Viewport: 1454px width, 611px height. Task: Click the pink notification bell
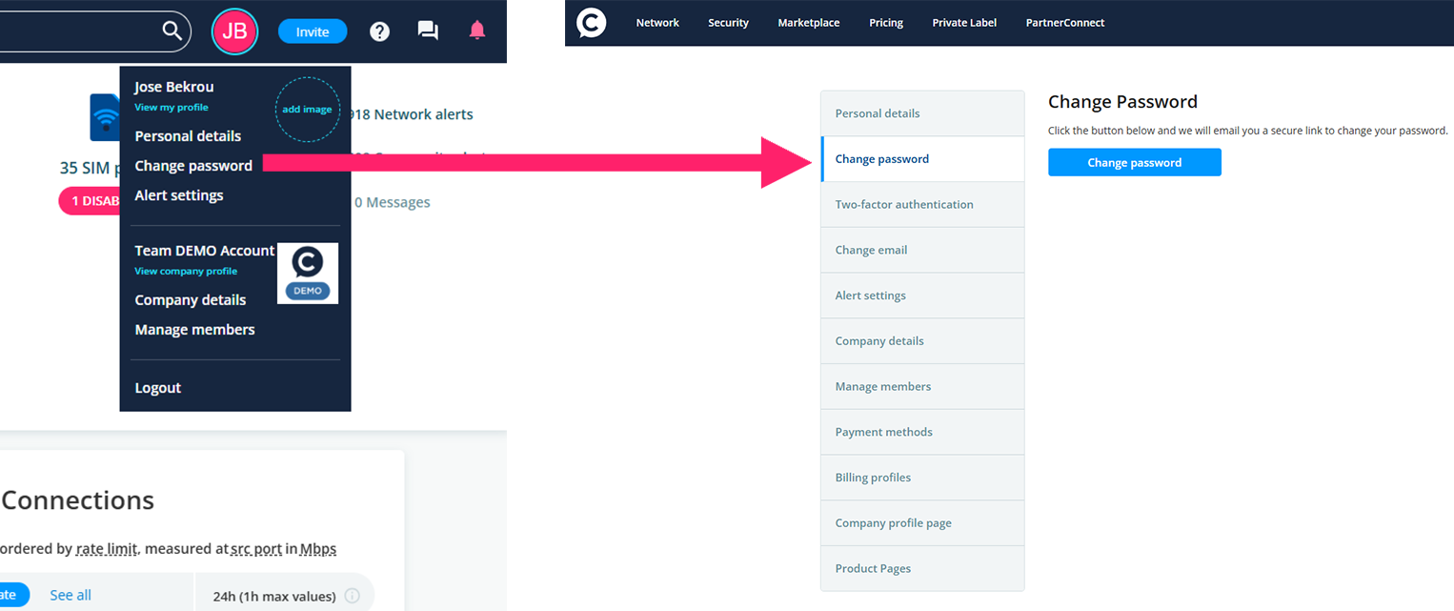477,31
